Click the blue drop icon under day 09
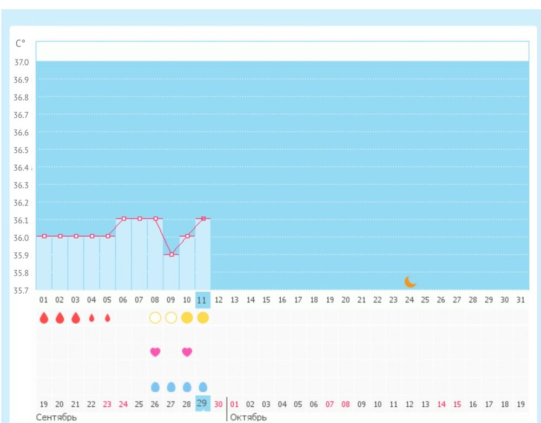This screenshot has width=541, height=423. 171,387
